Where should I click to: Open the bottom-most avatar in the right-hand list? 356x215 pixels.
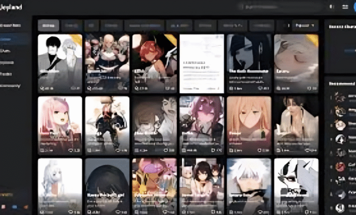(340, 208)
